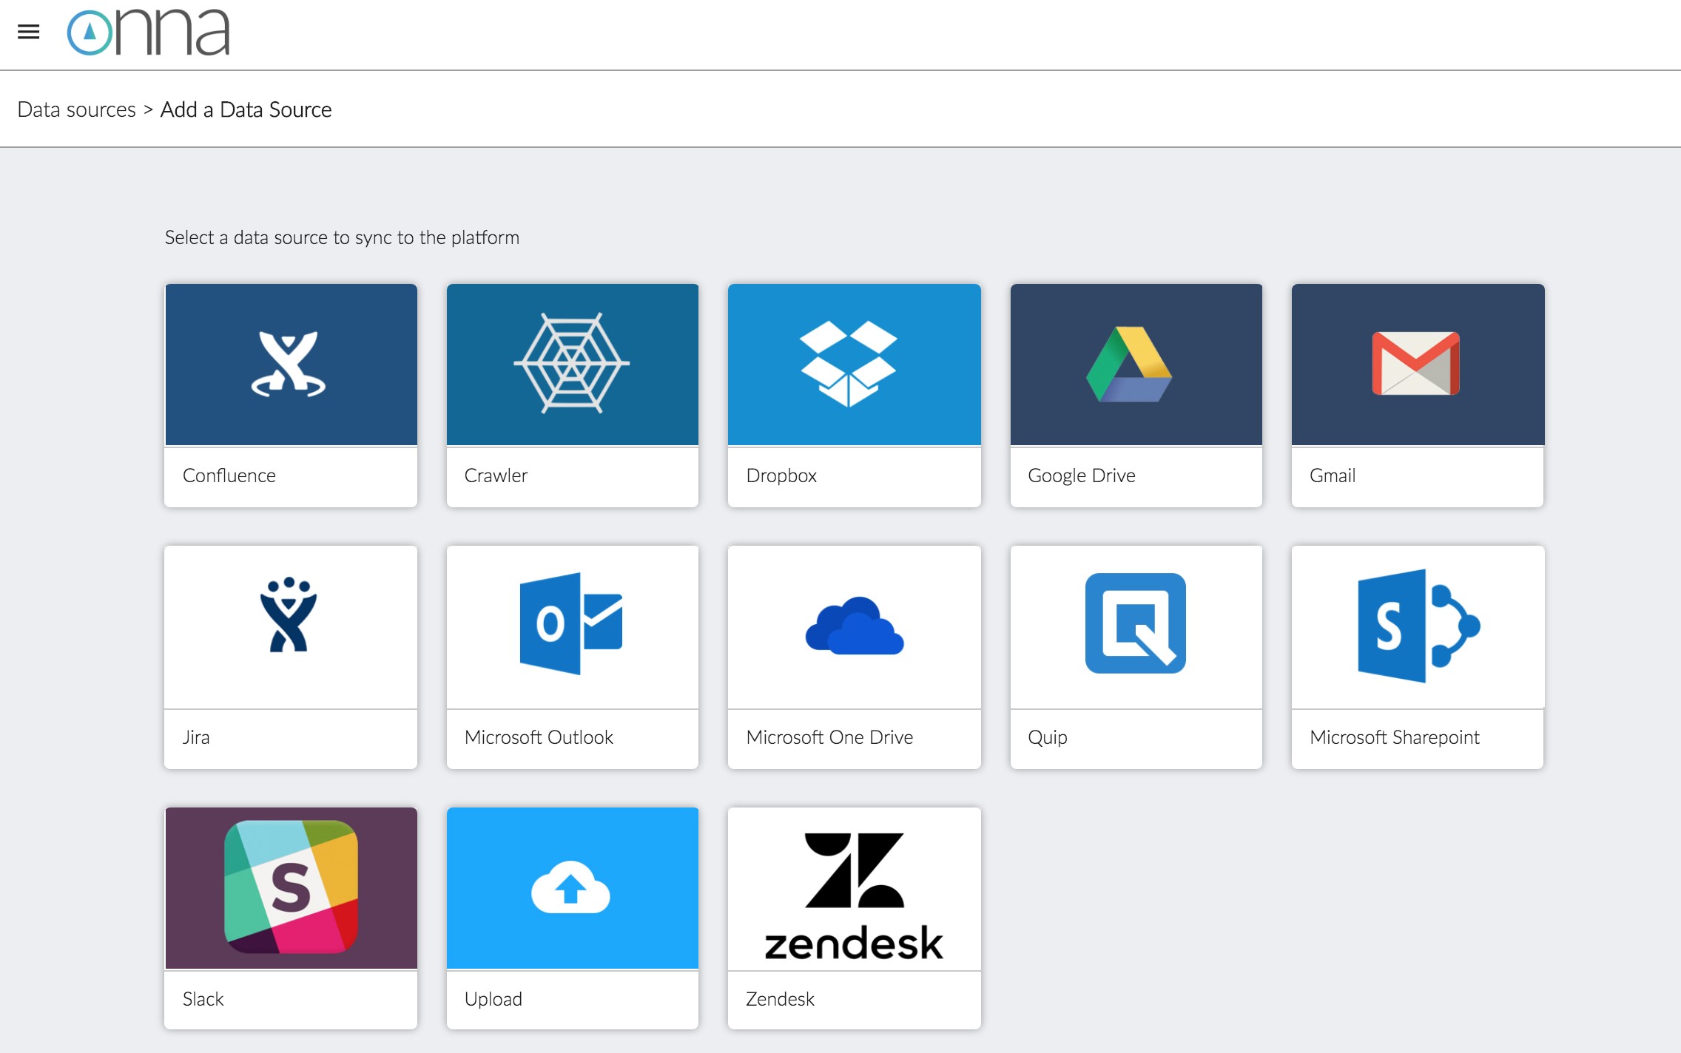Click the OneDrive cloud icon
The height and width of the screenshot is (1053, 1681).
[x=855, y=626]
